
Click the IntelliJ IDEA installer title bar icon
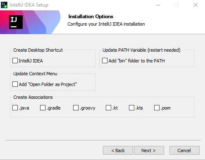pyautogui.click(x=4, y=5)
